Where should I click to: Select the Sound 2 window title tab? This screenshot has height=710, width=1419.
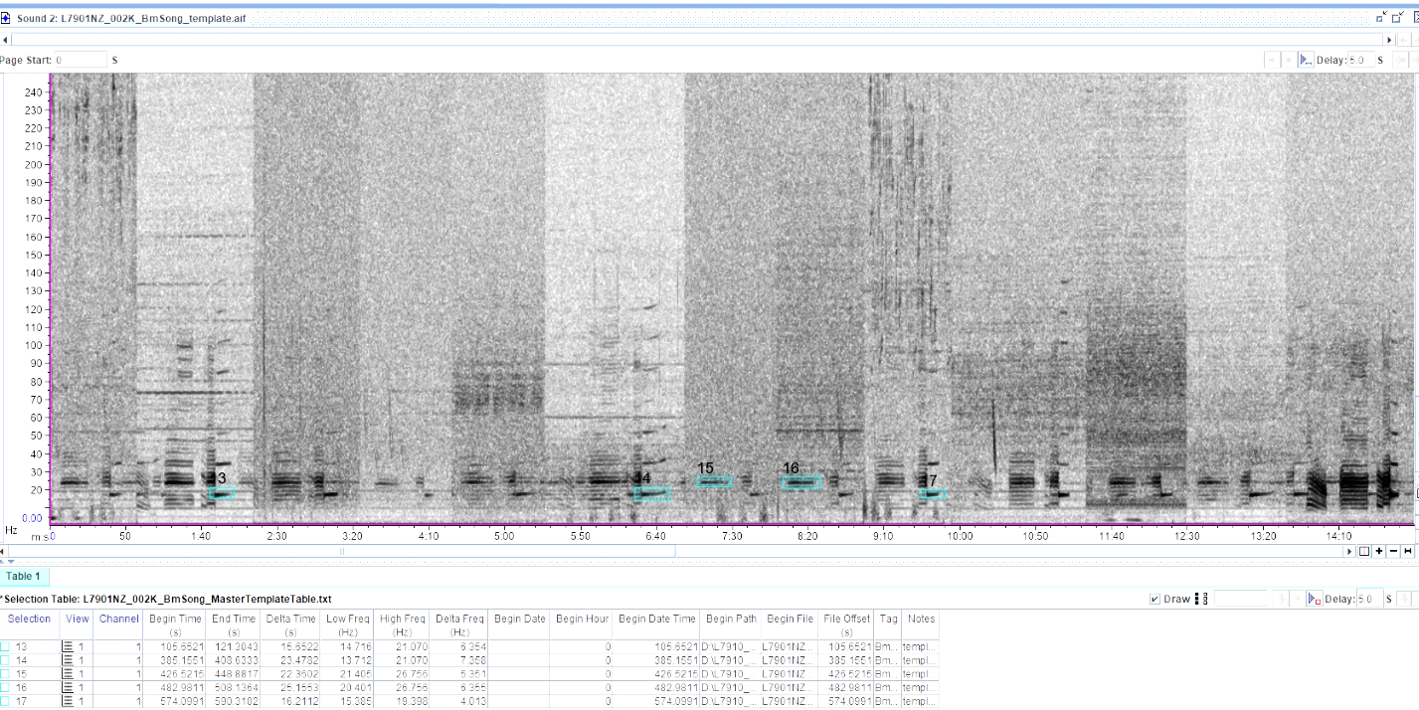coord(129,17)
